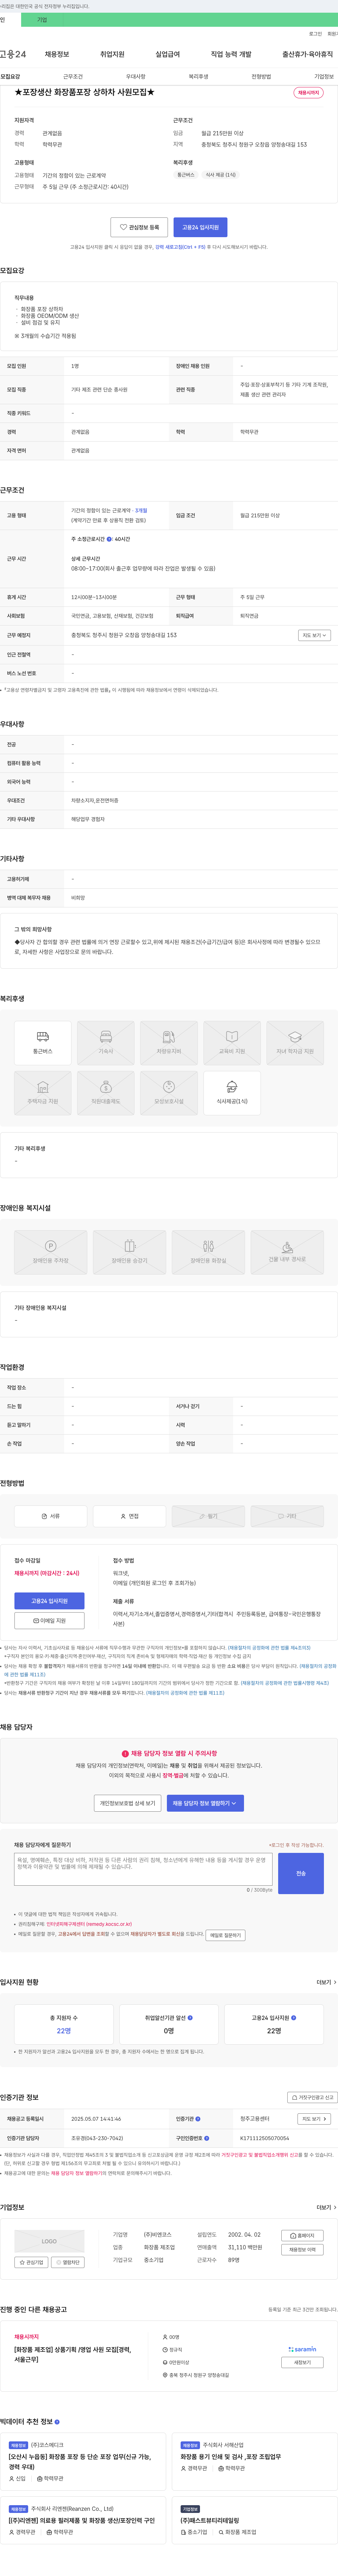The image size is (338, 2576).
Task: Click the 인터넷피해구제센터 remedy link
Action: pos(89,1924)
